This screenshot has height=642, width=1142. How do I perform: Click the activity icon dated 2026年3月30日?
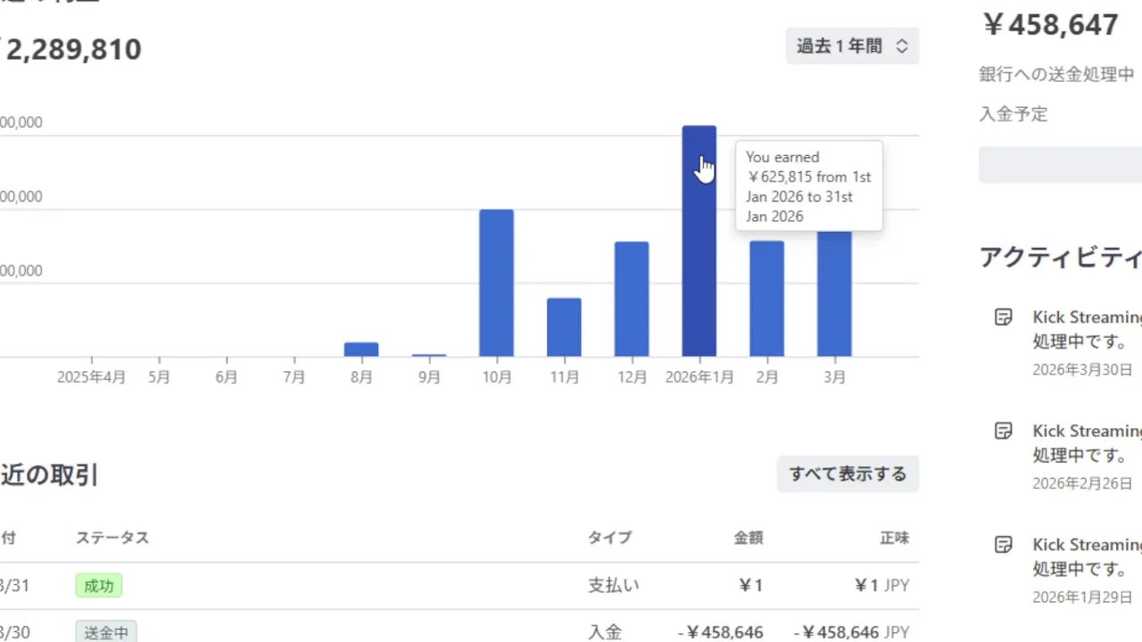pos(1004,317)
